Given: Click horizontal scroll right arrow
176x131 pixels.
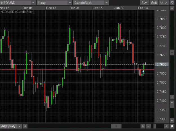Looking at the screenshot, I should (143, 126).
